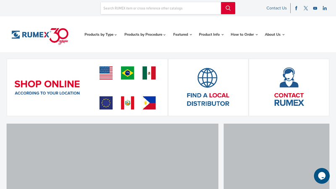Select the European Union flag shop
The height and width of the screenshot is (189, 336).
[x=106, y=103]
